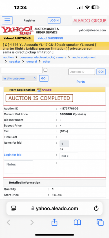Image resolution: width=109 pixels, height=238 pixels.
Task: Open Safari bookmarks book icon
Action: pos(77,223)
